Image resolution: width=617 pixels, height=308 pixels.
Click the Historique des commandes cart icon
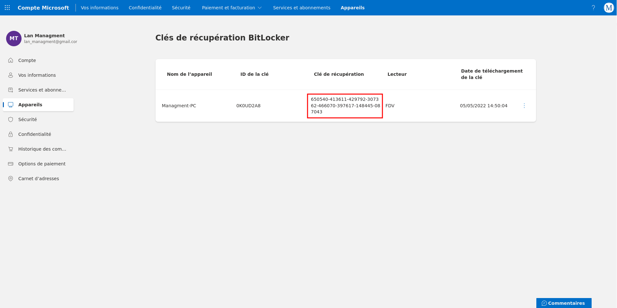tap(11, 149)
